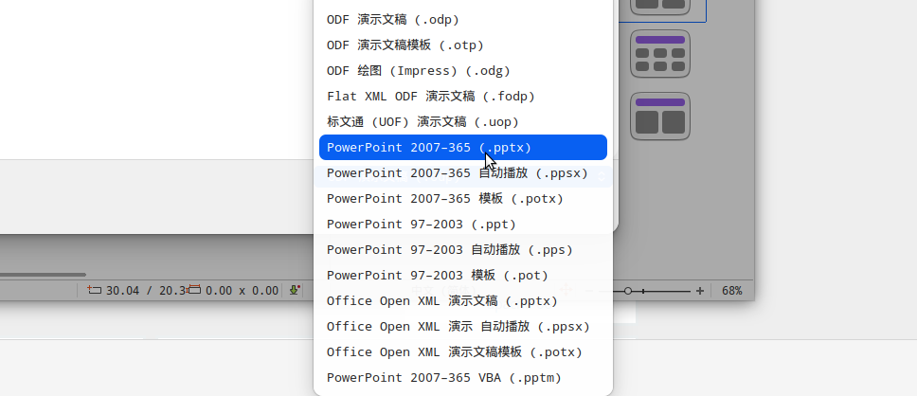The image size is (917, 396).
Task: Open zoom dialog via 68% value
Action: 731,291
